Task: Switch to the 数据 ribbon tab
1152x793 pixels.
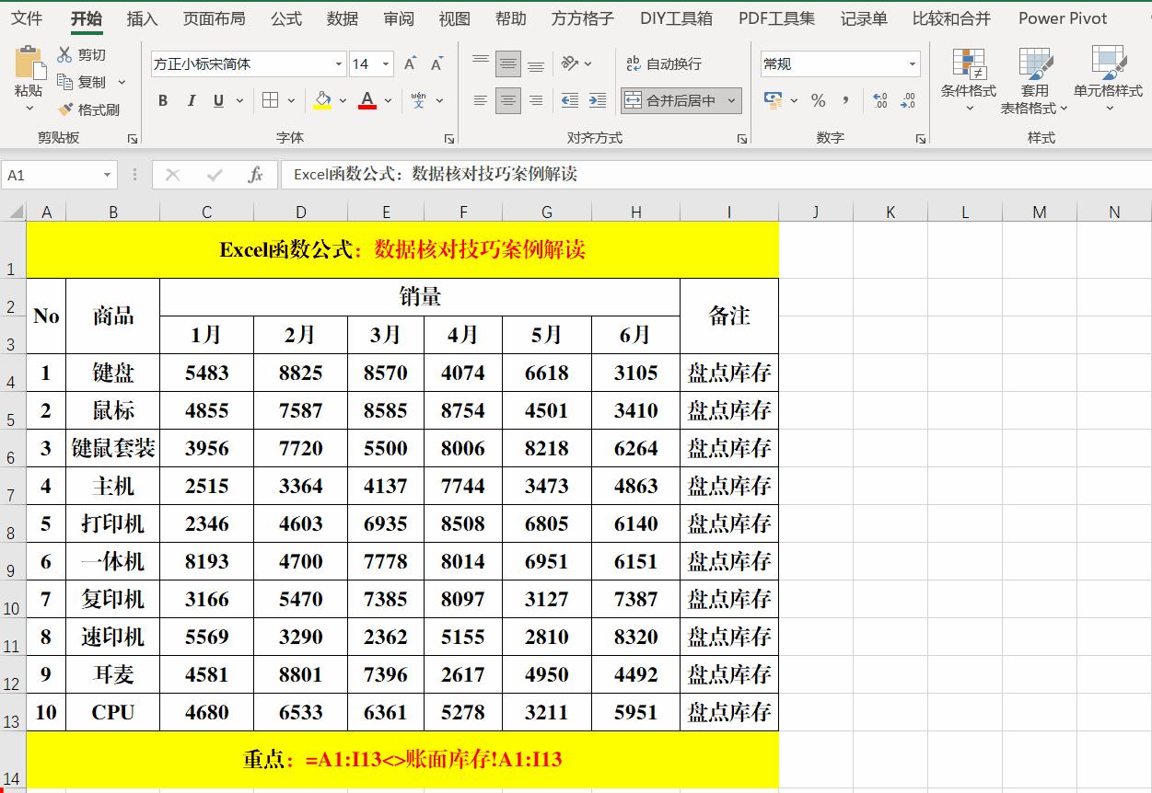Action: [342, 18]
